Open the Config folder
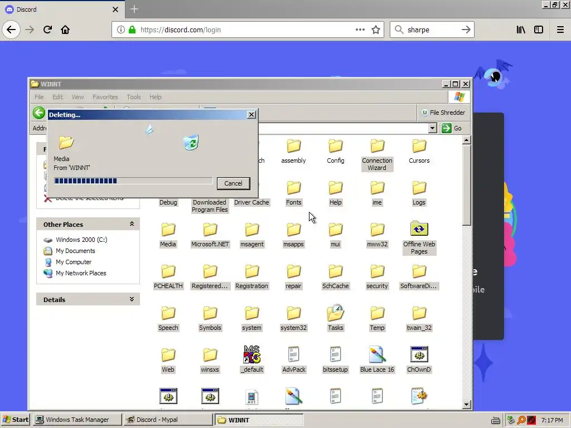Image resolution: width=571 pixels, height=428 pixels. tap(335, 152)
